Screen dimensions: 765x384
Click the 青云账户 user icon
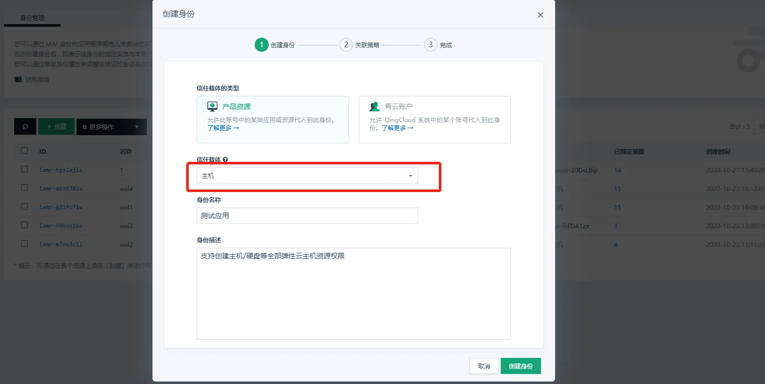point(374,107)
